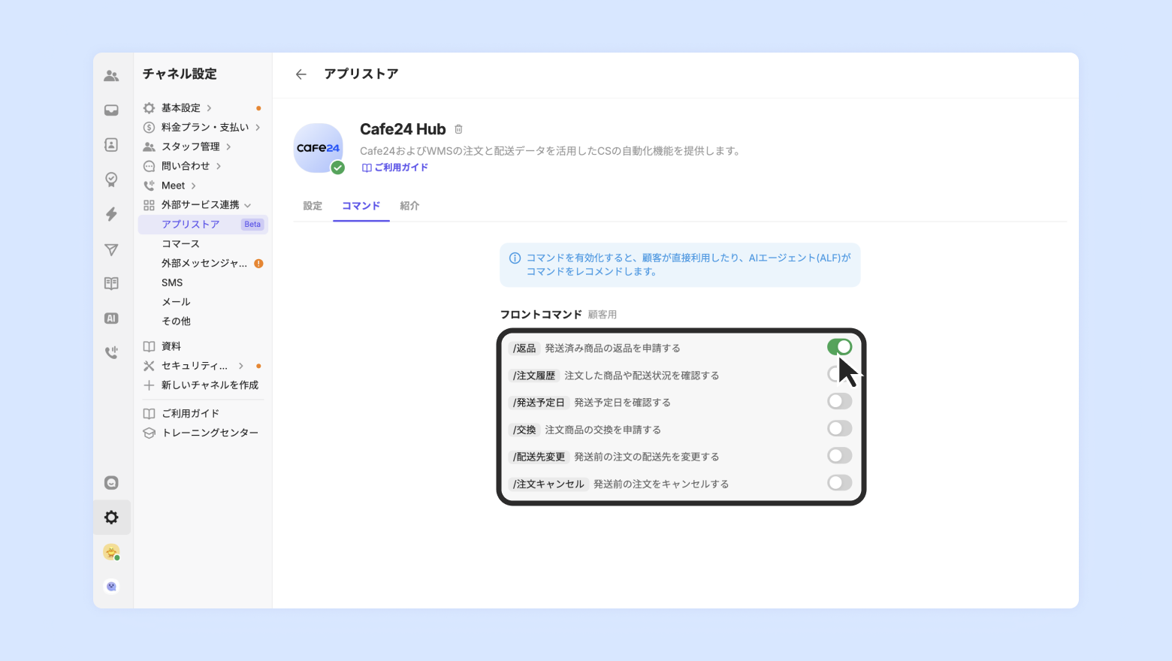Screen dimensions: 1172x661
Task: Click the /発送予定日 command tag
Action: pos(539,403)
